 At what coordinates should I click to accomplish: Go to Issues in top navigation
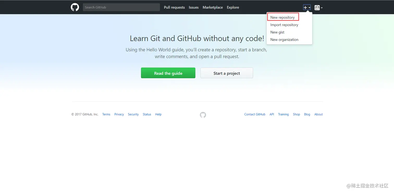click(x=194, y=7)
